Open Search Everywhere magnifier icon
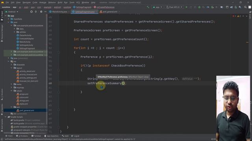This screenshot has width=252, height=141. coord(245,7)
